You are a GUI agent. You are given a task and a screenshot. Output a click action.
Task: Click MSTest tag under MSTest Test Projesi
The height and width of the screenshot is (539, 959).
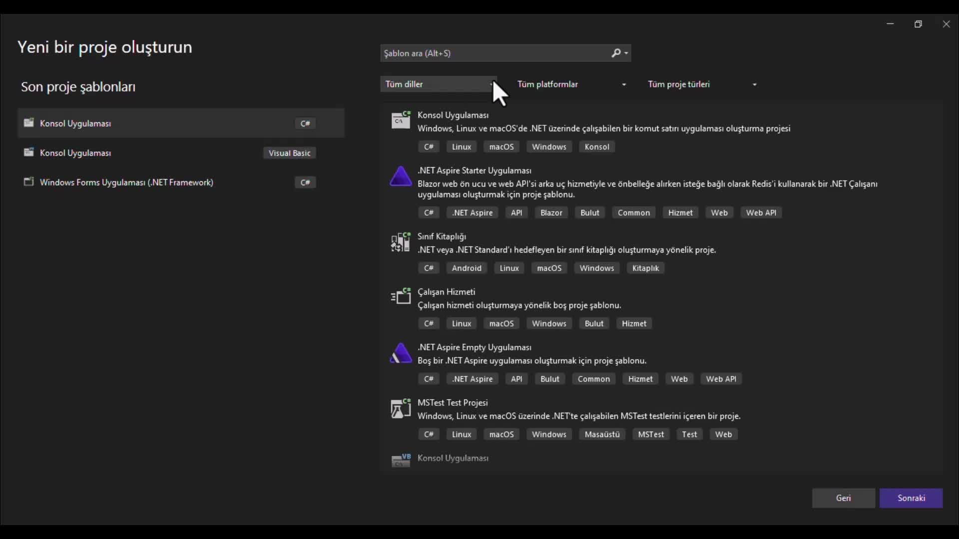pos(651,434)
